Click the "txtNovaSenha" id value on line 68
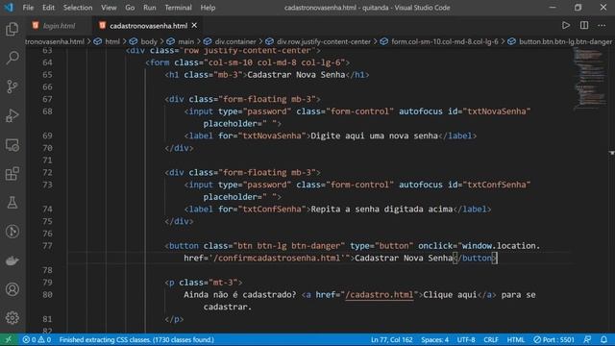615x346 pixels. pyautogui.click(x=497, y=111)
